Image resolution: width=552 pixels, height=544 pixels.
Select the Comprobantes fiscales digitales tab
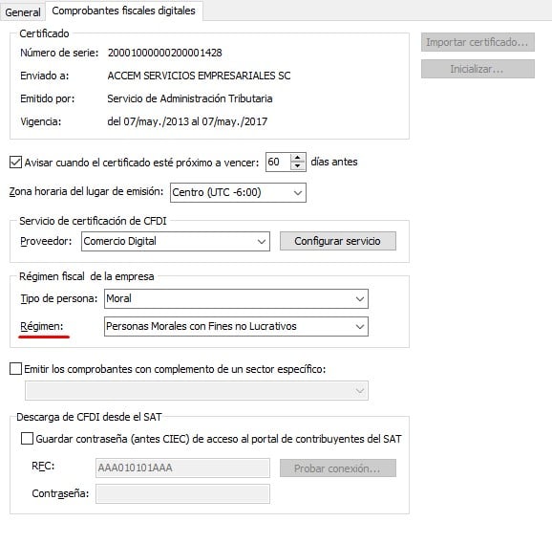(123, 11)
